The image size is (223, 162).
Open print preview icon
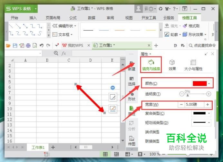(35, 46)
